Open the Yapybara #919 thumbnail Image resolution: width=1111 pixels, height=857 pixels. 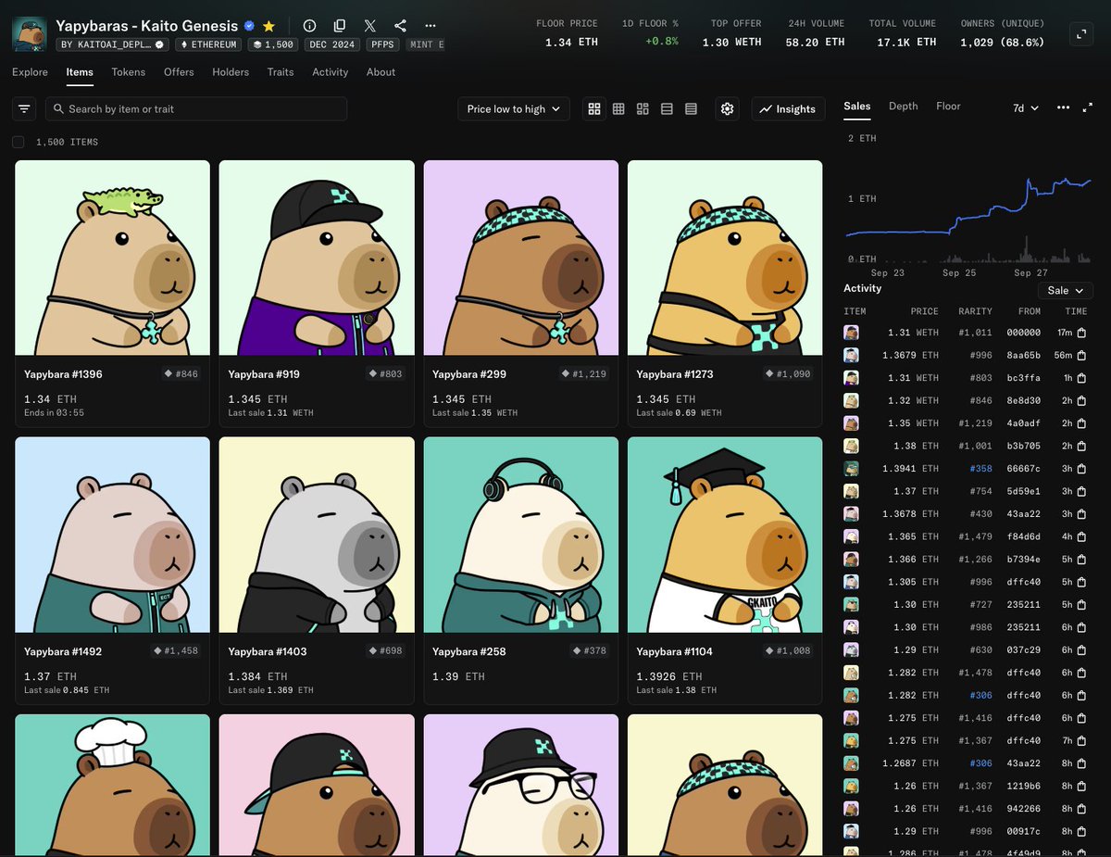pos(317,258)
